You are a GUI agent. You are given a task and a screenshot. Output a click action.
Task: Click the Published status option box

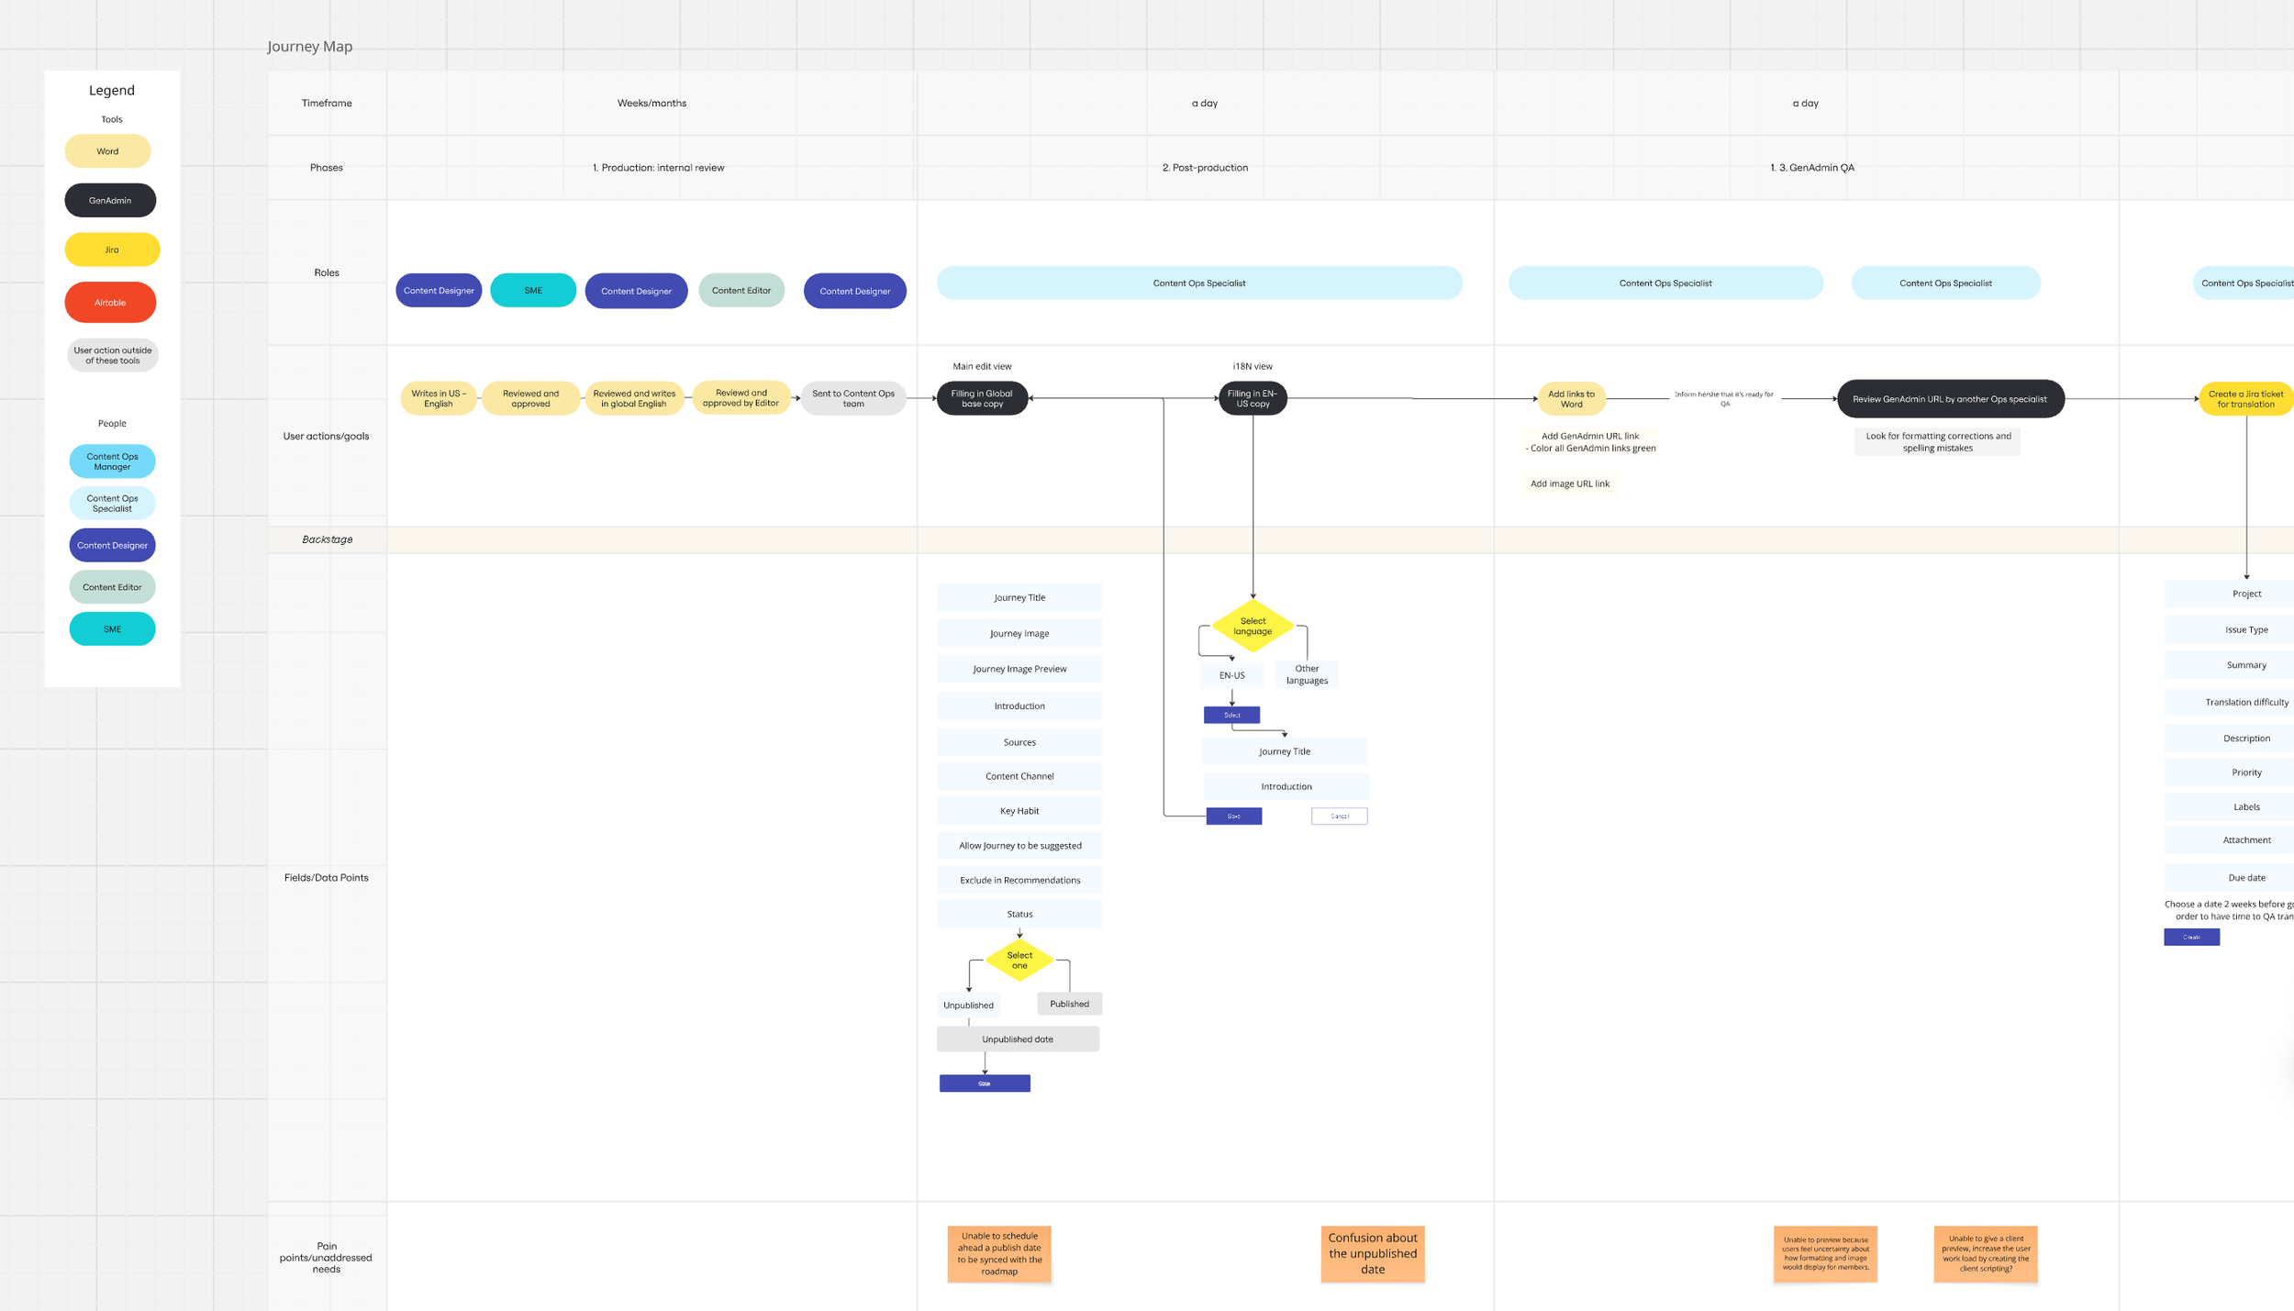1069,1004
